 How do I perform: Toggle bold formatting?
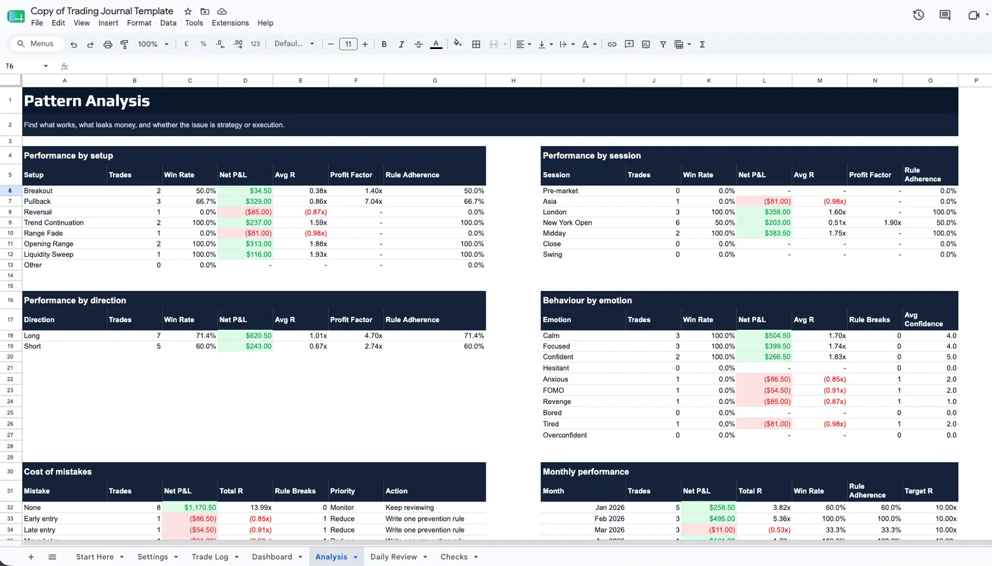point(384,45)
